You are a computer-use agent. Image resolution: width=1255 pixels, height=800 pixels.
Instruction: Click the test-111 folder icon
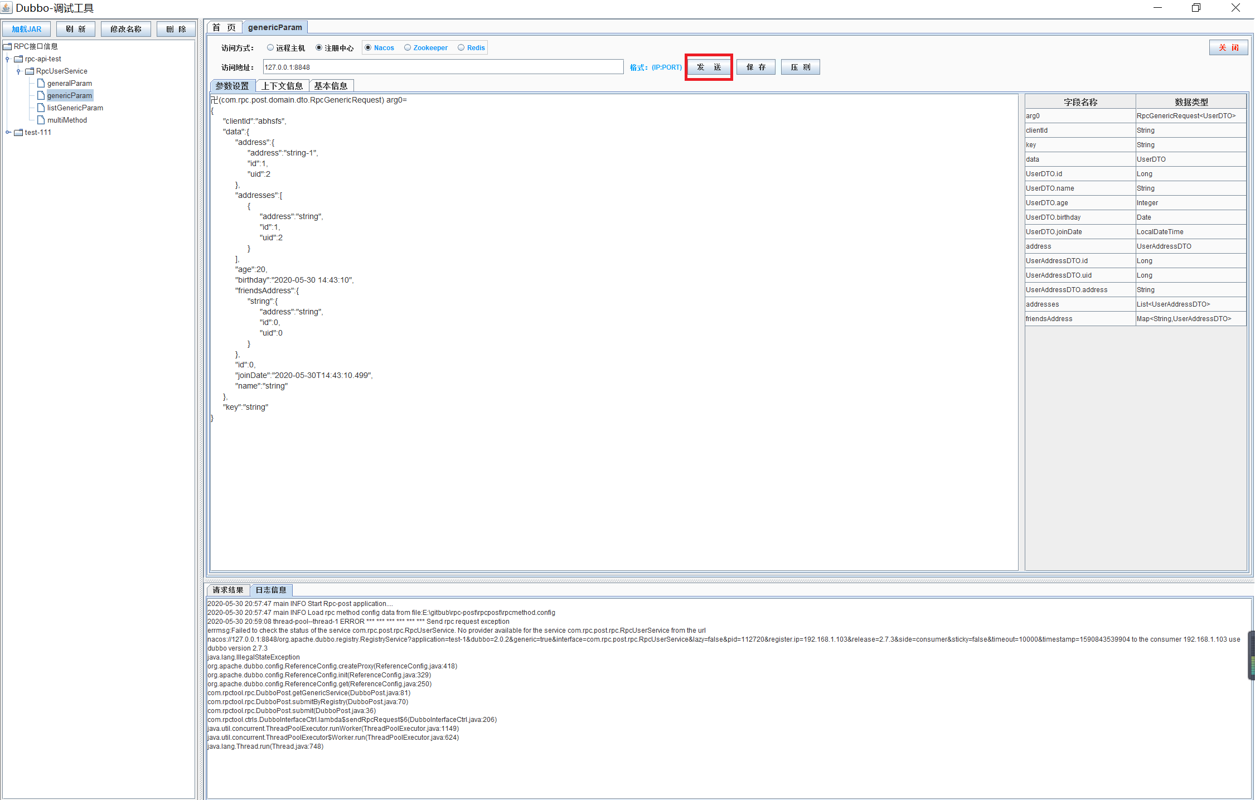pos(18,132)
